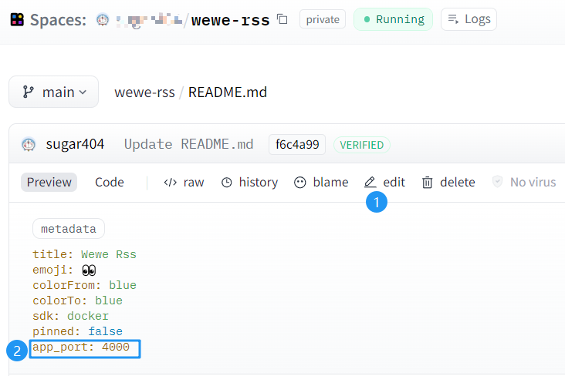Viewport: 565px width, 376px height.
Task: Open file history
Action: click(249, 182)
